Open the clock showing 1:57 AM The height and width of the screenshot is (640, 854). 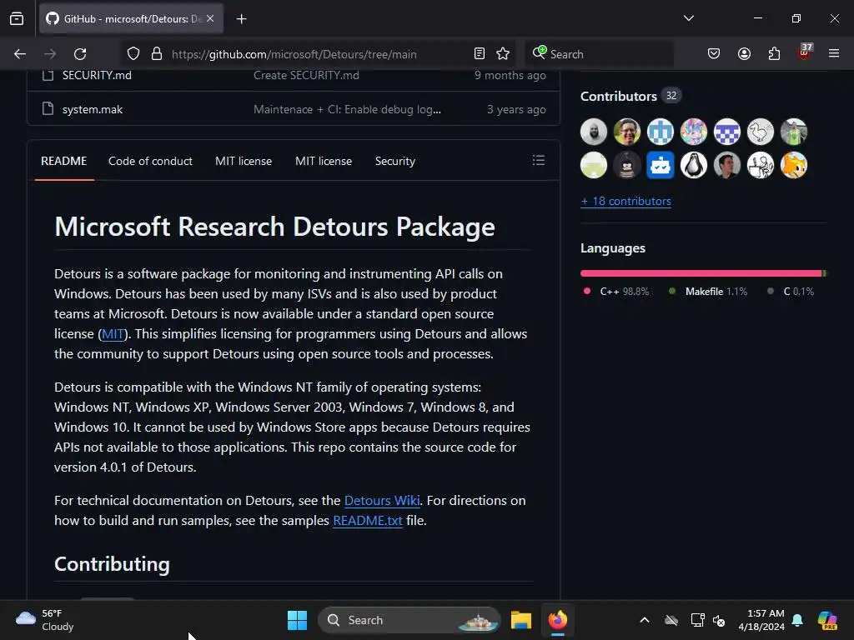(x=761, y=620)
